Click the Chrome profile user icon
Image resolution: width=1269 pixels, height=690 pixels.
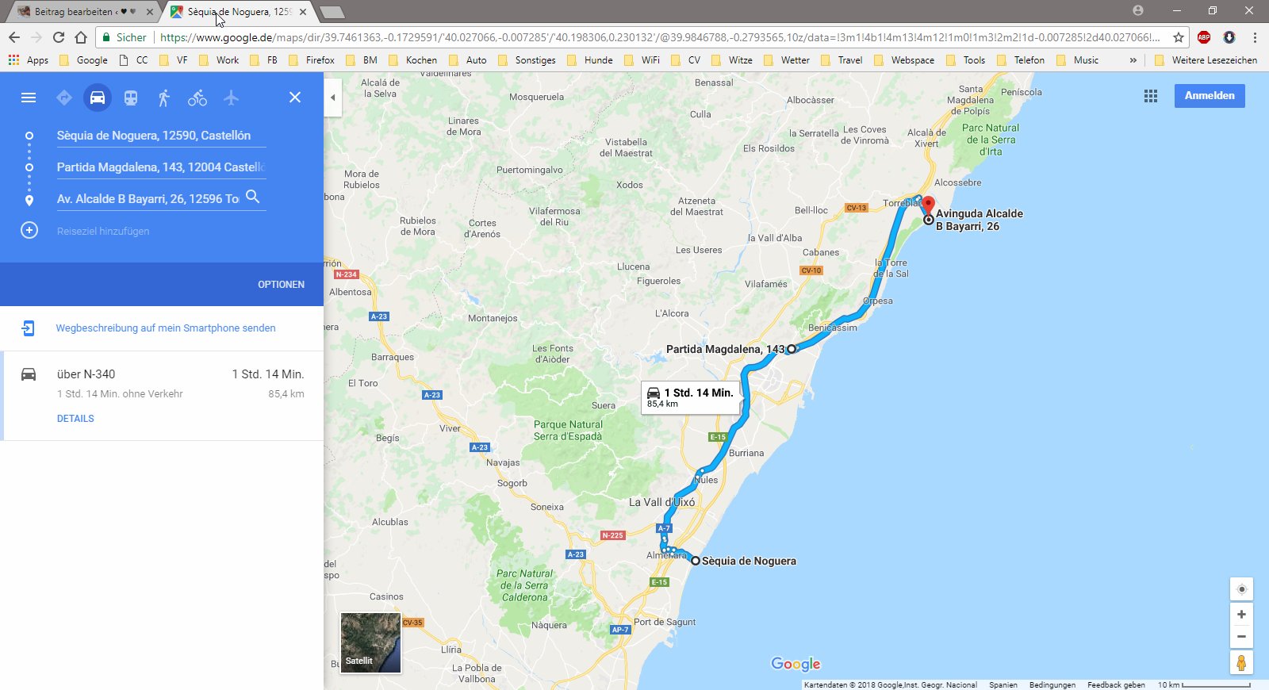(x=1138, y=10)
